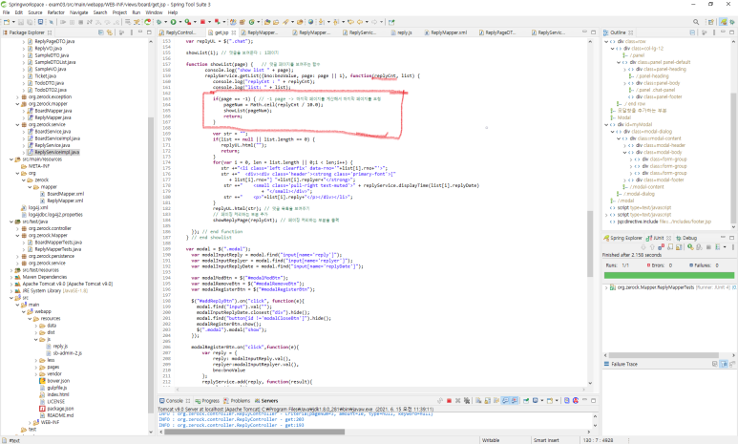
Task: Switch to the Spring perspective icon
Action: pos(724,22)
